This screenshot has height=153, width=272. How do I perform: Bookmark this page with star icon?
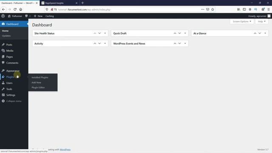tap(212, 9)
